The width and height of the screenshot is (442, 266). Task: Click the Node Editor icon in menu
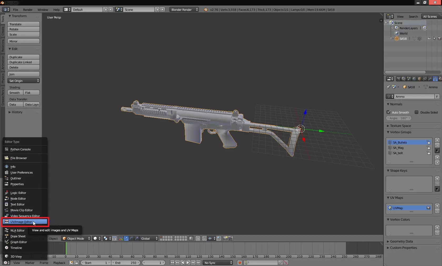click(7, 199)
